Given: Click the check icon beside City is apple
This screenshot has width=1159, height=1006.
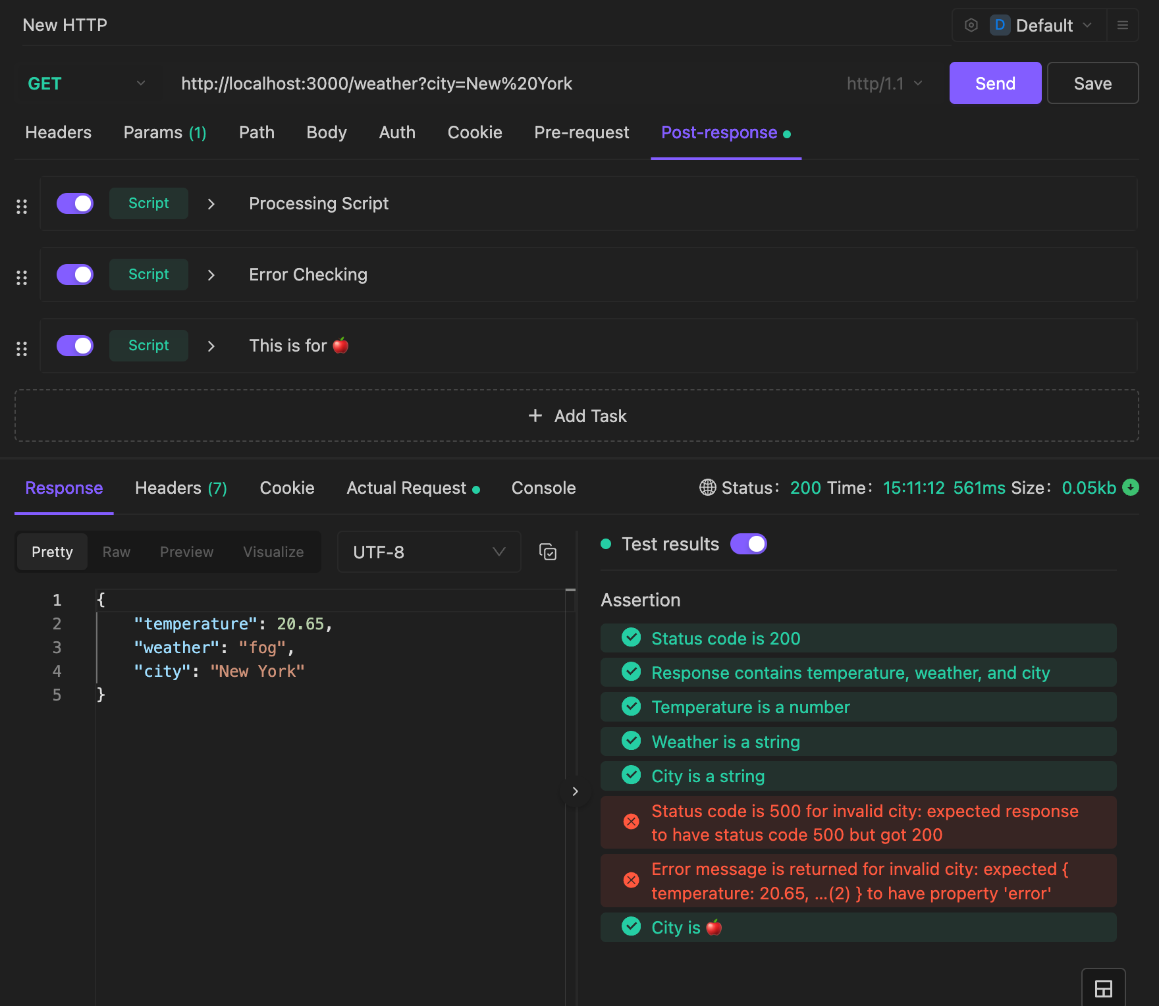Looking at the screenshot, I should tap(632, 926).
